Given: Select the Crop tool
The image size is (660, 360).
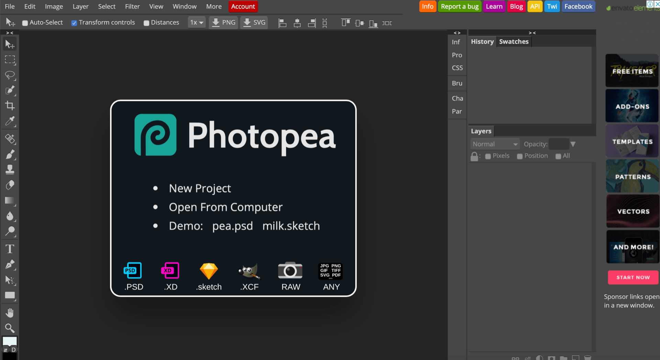Looking at the screenshot, I should [10, 105].
